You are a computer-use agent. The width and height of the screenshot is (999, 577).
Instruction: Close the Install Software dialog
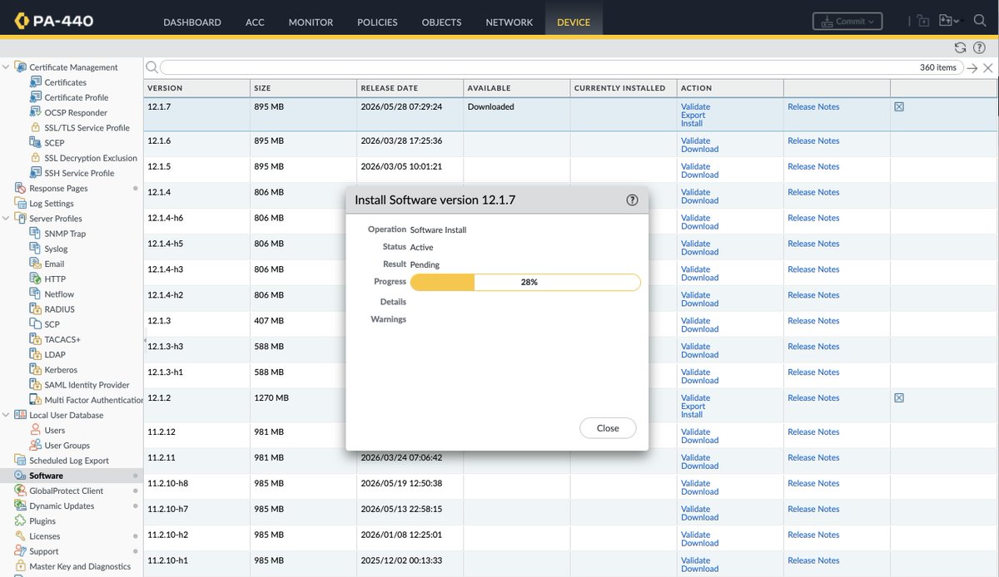click(x=608, y=428)
